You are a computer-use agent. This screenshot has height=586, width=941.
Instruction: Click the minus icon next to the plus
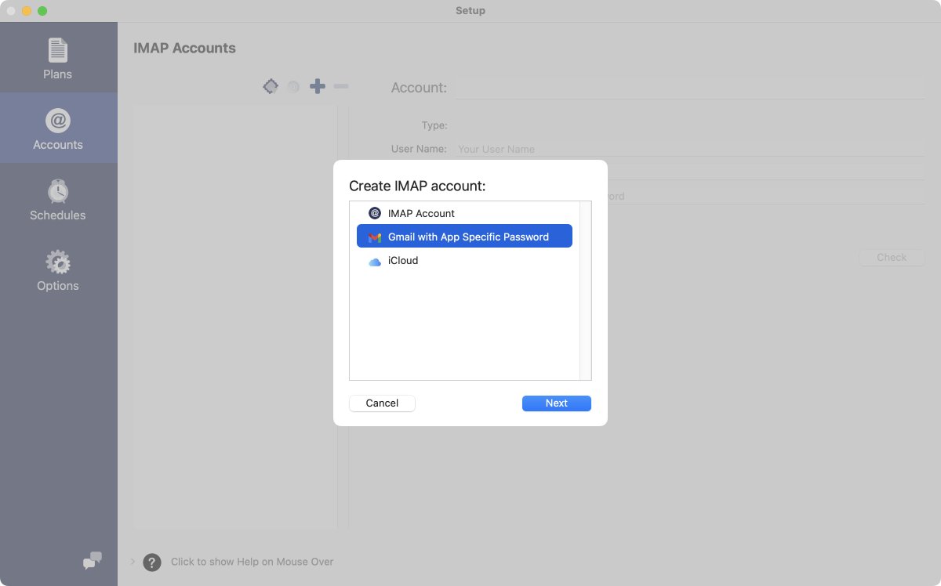point(341,86)
